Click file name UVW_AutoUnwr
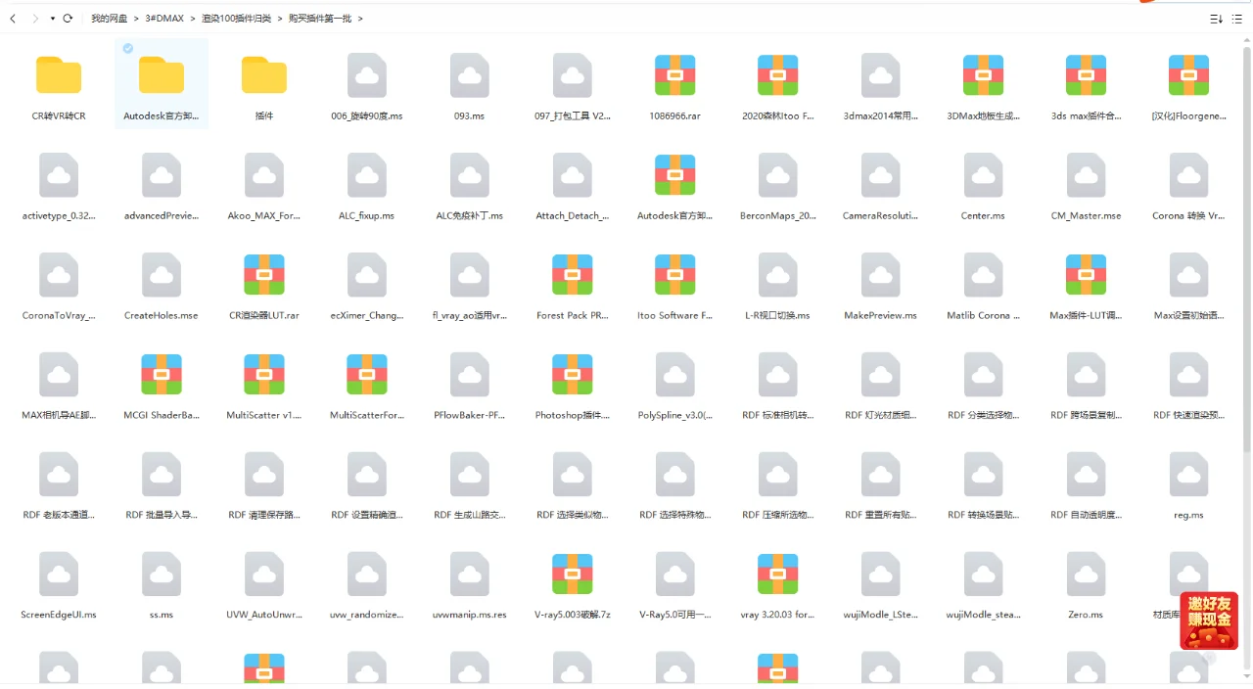 pyautogui.click(x=264, y=615)
